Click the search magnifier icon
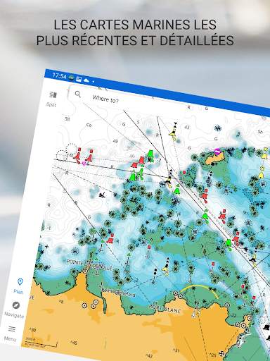The image size is (270, 361). pyautogui.click(x=78, y=94)
